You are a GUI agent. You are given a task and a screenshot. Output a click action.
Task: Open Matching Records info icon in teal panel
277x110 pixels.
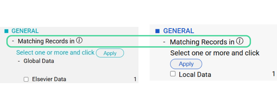coord(79,41)
